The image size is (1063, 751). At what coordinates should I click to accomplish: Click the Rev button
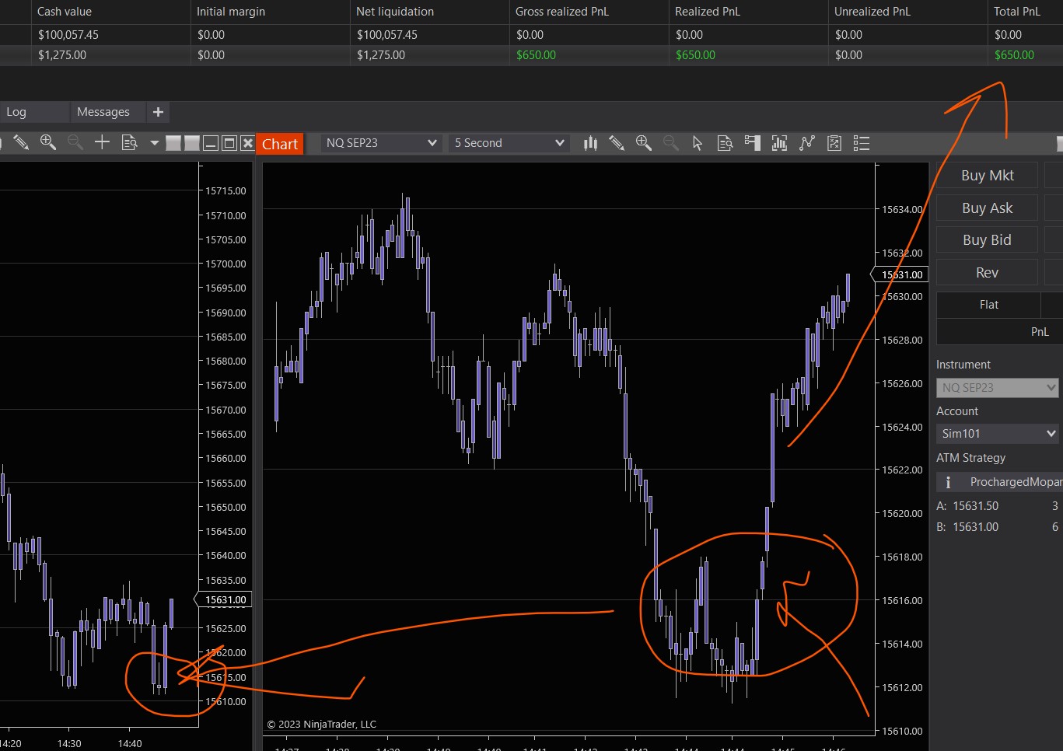click(x=987, y=273)
